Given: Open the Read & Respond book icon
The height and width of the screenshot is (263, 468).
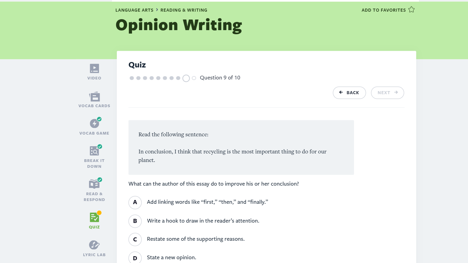Looking at the screenshot, I should coord(94,184).
